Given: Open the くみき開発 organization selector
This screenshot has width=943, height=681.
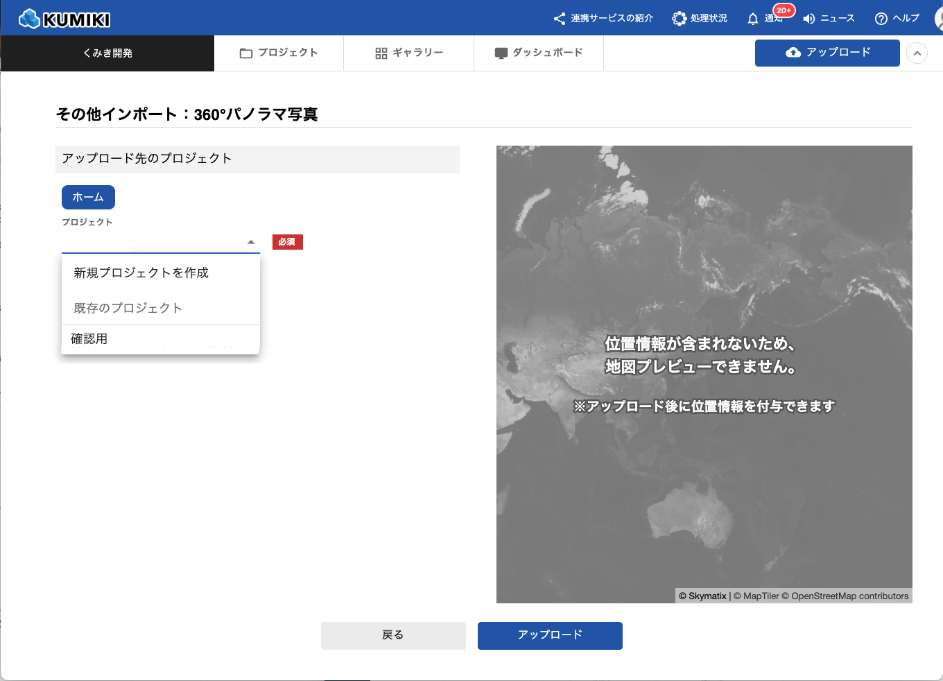Looking at the screenshot, I should 107,53.
